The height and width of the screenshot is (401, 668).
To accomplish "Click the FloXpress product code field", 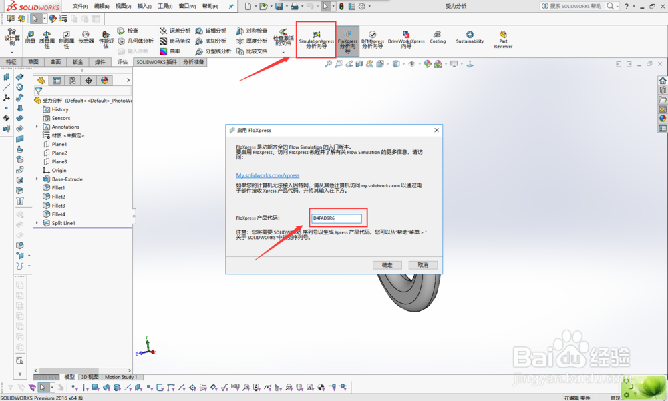I will pos(337,218).
